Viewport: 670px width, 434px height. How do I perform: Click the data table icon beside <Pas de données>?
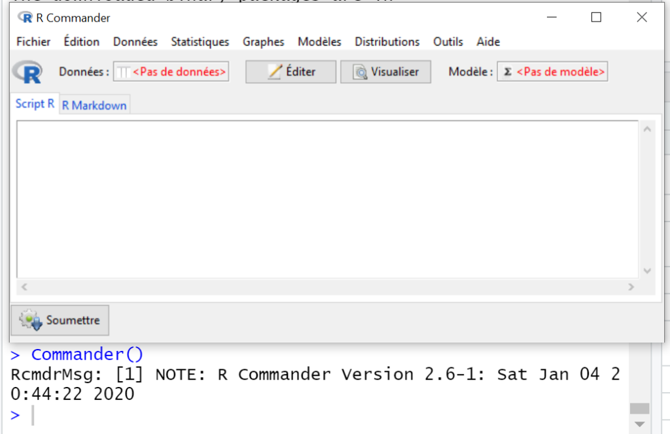pos(124,72)
